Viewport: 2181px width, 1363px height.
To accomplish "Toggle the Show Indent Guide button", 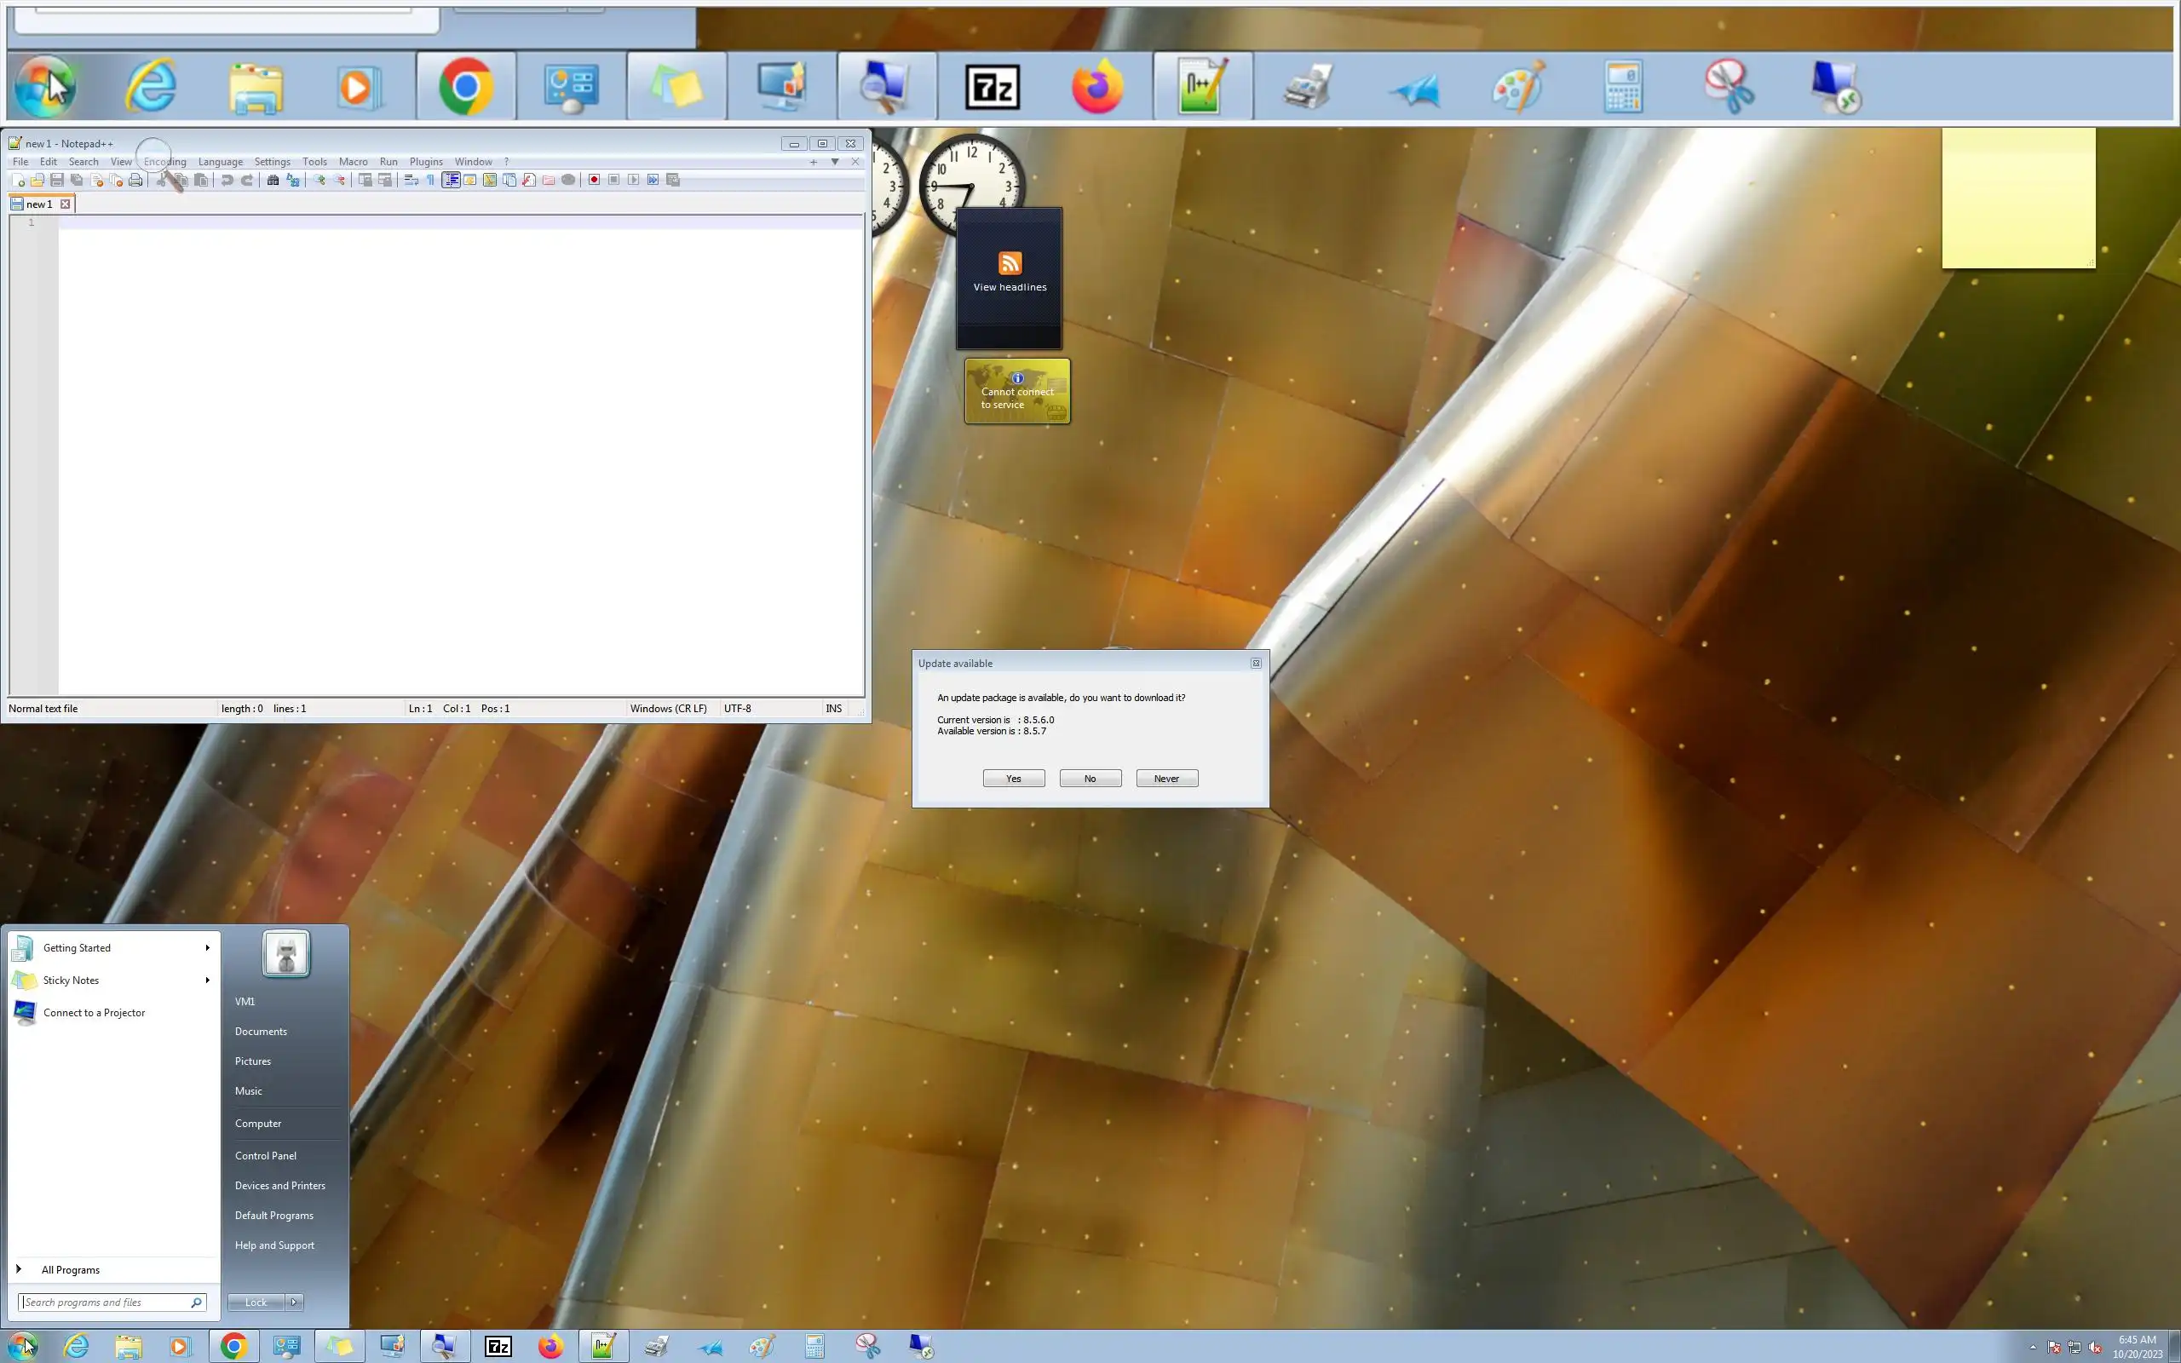I will point(451,181).
